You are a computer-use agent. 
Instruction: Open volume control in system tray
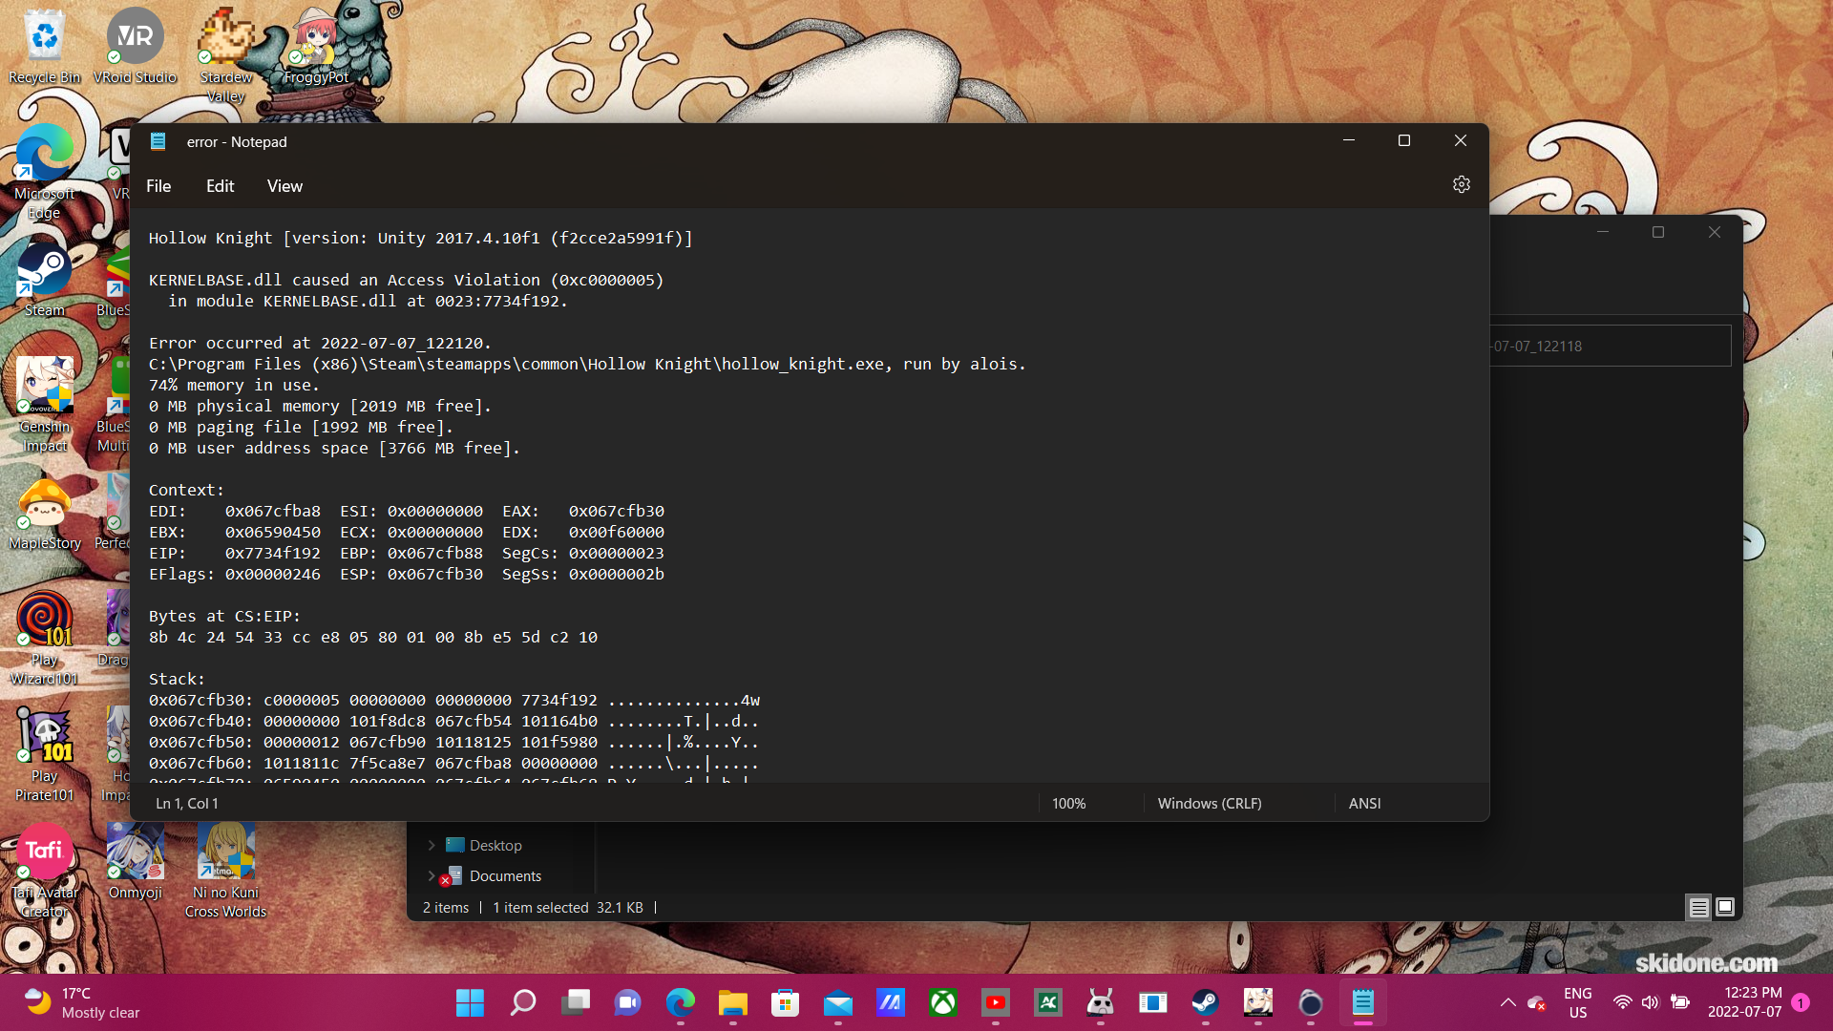[1650, 1002]
